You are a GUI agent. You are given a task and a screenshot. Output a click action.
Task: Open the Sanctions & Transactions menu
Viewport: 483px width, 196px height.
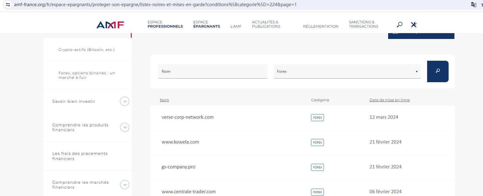(x=363, y=24)
